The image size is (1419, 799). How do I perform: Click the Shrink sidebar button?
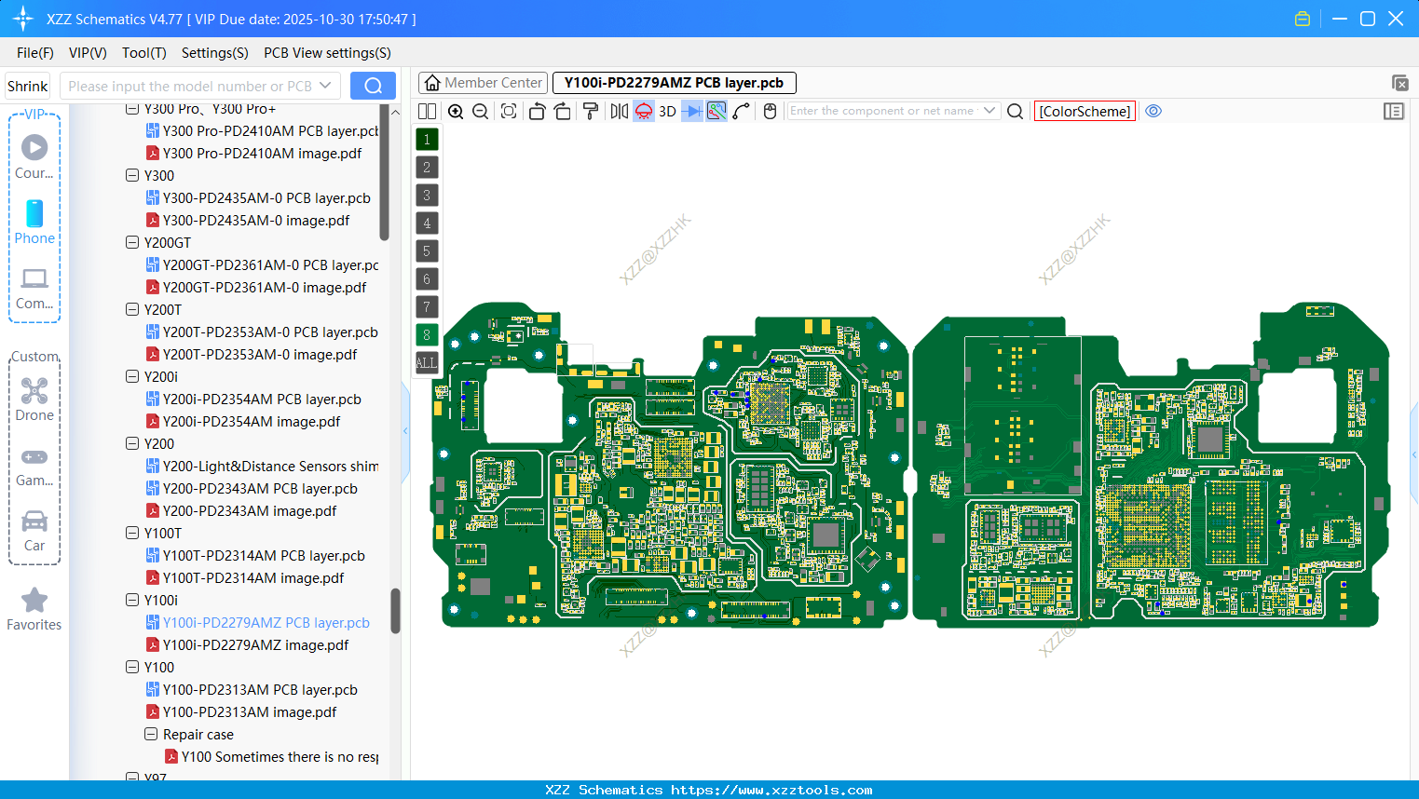[27, 86]
